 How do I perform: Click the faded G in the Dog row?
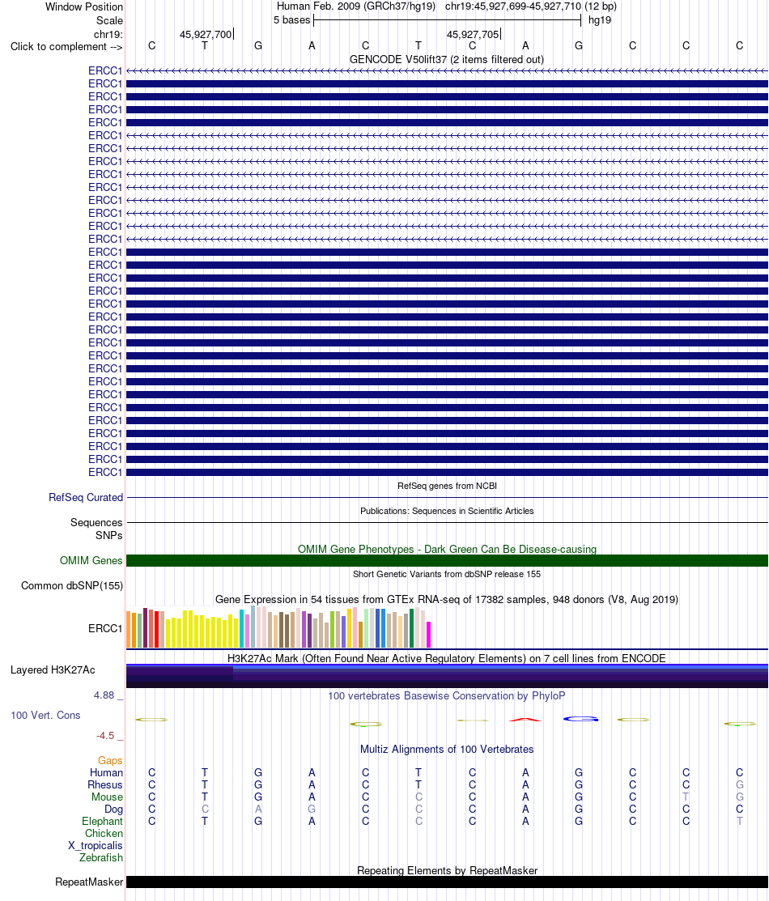point(312,809)
